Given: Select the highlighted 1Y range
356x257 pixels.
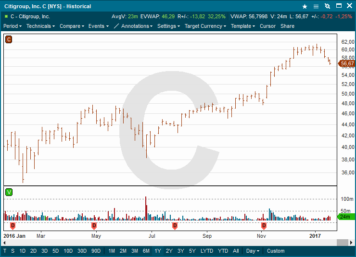Looking at the screenshot, I should pos(158,251).
